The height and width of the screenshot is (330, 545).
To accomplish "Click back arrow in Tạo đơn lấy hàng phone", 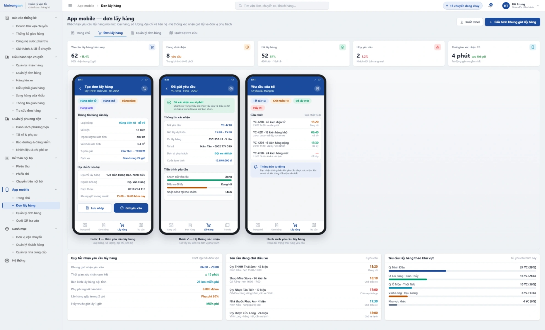I will tap(80, 89).
